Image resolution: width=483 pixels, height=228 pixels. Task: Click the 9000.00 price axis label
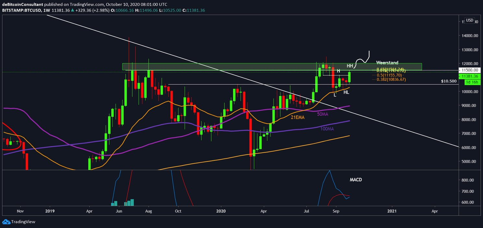coord(469,105)
